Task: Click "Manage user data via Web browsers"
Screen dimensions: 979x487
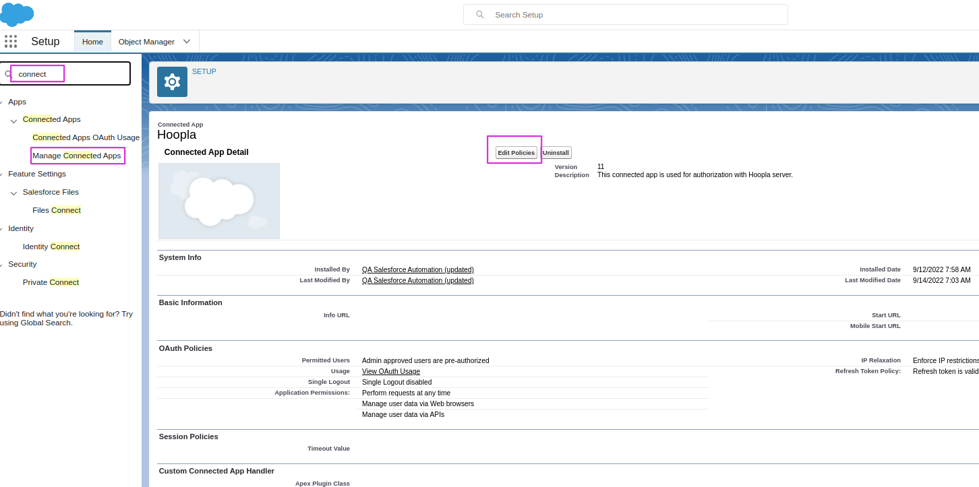Action: [418, 404]
